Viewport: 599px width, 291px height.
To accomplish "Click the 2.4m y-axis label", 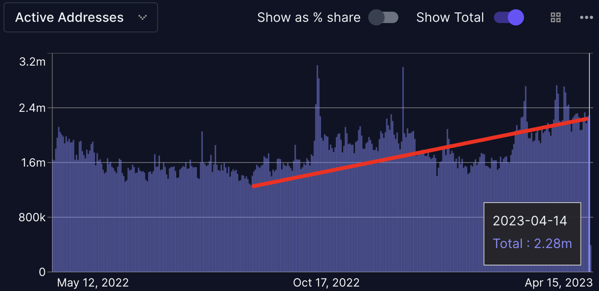I will 32,108.
